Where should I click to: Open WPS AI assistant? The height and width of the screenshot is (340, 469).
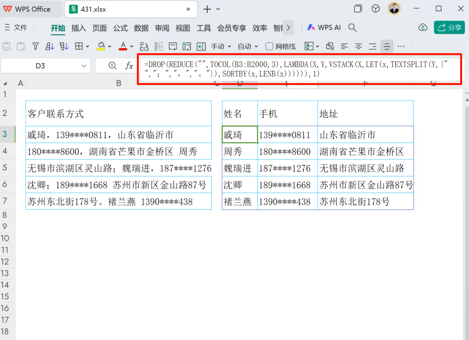pyautogui.click(x=324, y=27)
